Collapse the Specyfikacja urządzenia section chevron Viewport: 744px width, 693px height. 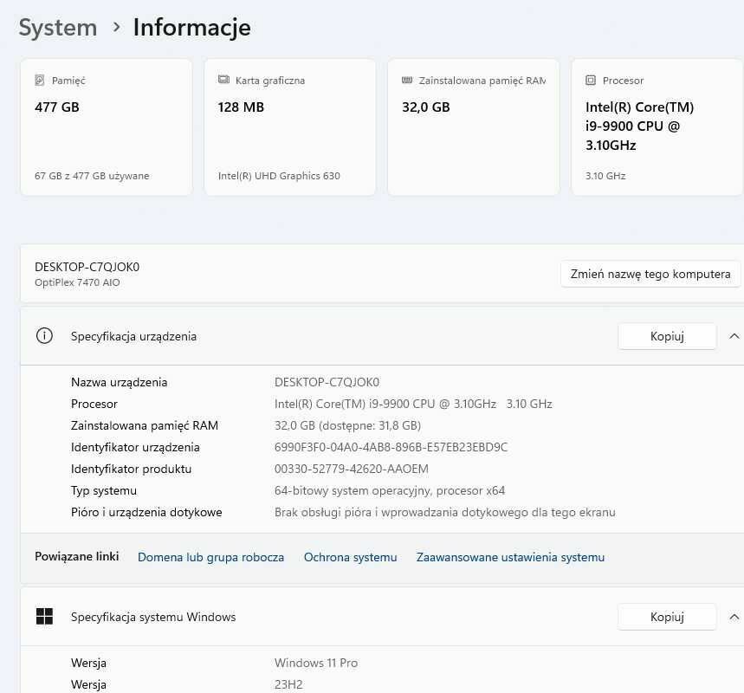(x=734, y=336)
